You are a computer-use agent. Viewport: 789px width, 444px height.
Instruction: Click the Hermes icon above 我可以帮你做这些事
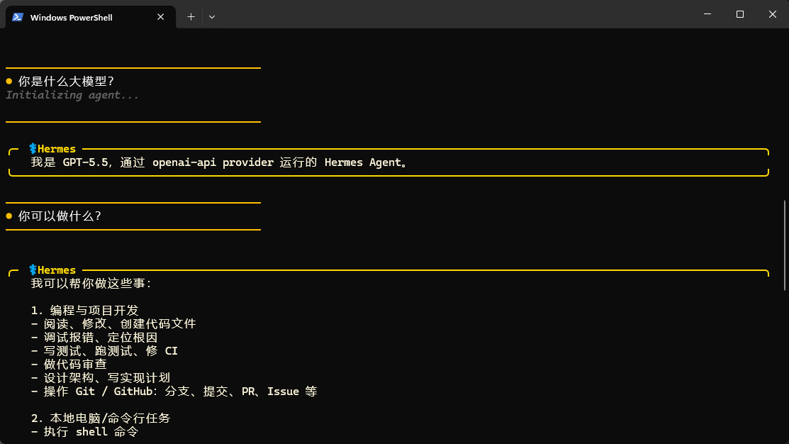(x=33, y=270)
